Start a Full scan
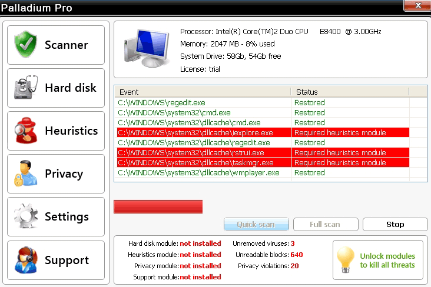431x287 pixels. (x=325, y=224)
